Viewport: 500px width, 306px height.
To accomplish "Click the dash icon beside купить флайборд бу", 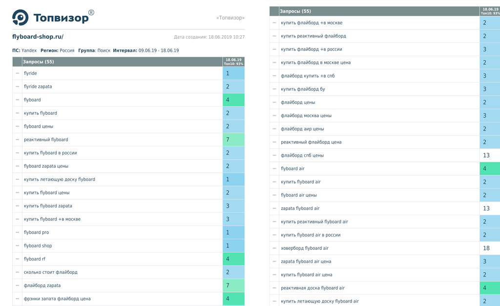I will tap(274, 89).
